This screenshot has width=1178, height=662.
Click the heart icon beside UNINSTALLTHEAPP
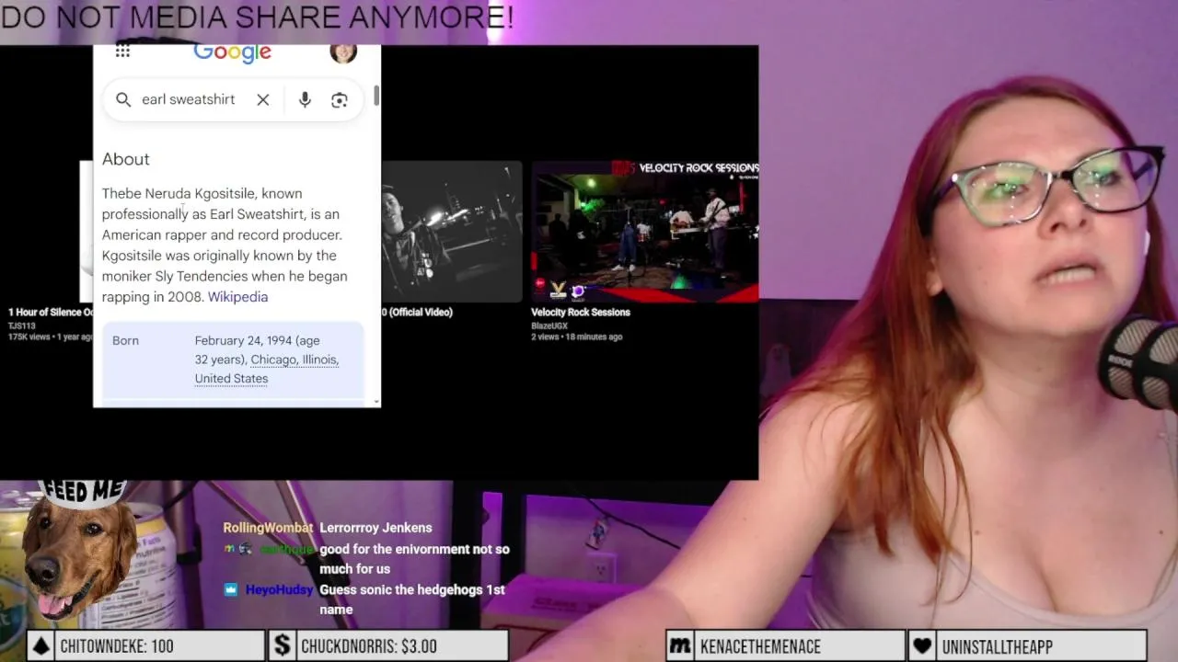pyautogui.click(x=923, y=646)
